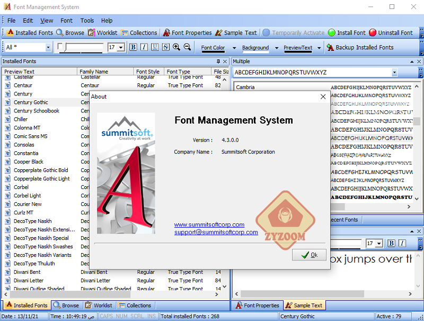Toggle Strikethrough in the main toolbar
The height and width of the screenshot is (321, 424).
point(165,47)
